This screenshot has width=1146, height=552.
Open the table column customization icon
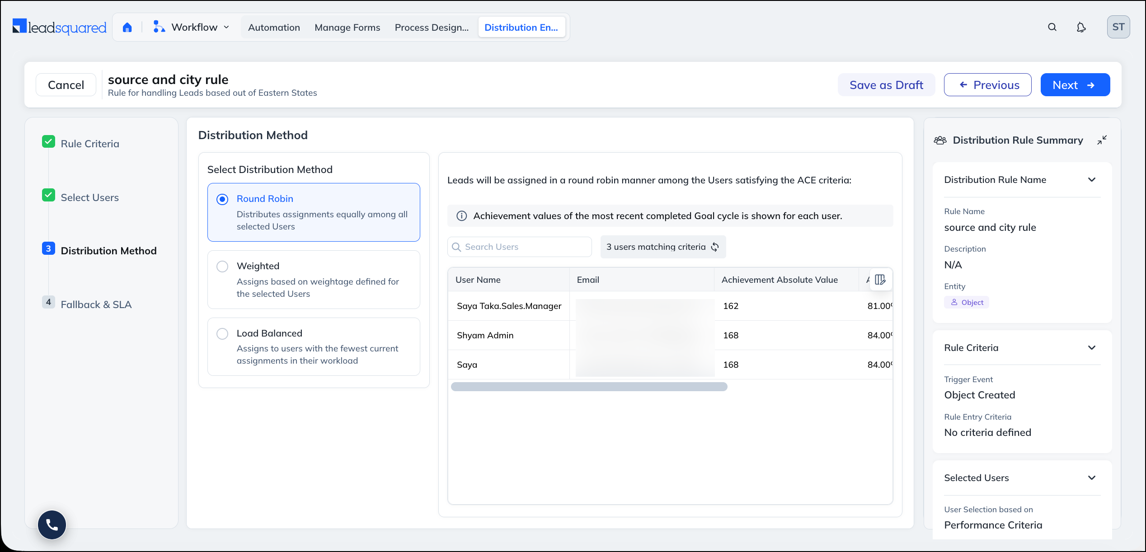(880, 280)
